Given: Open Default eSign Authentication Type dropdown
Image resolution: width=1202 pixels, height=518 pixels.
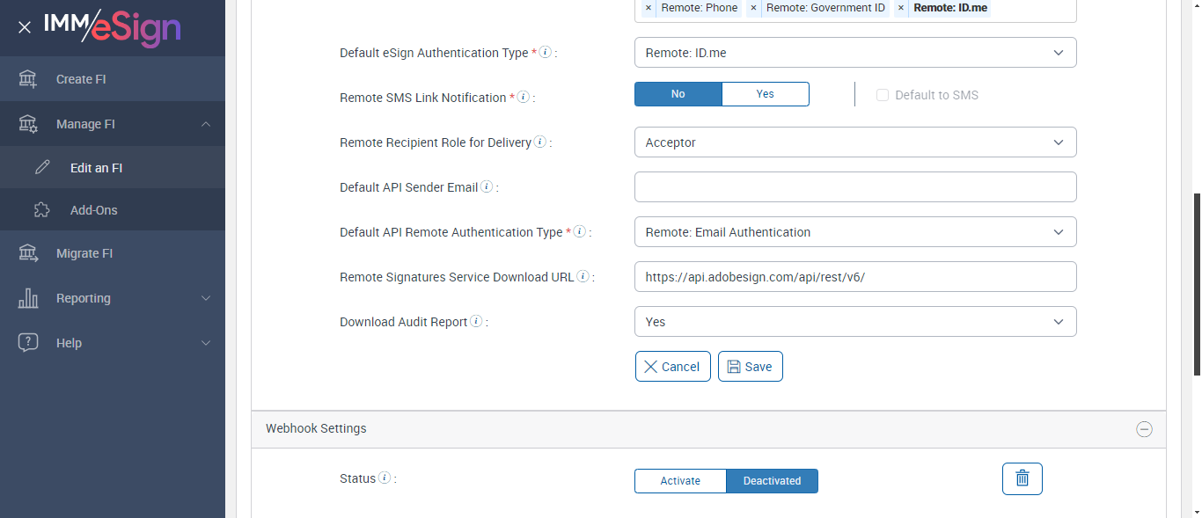Looking at the screenshot, I should [x=854, y=53].
